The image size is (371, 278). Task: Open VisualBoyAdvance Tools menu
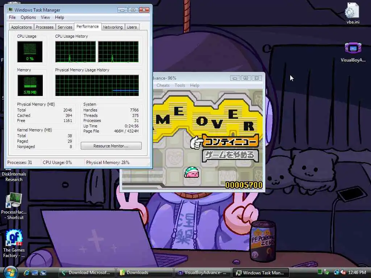point(180,85)
